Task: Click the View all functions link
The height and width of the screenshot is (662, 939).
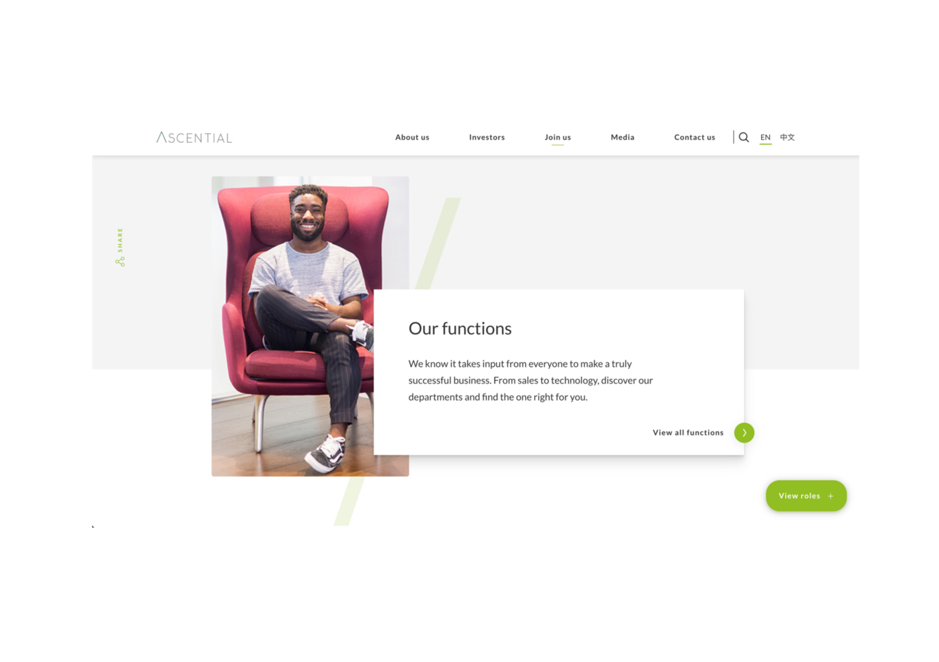Action: click(688, 433)
